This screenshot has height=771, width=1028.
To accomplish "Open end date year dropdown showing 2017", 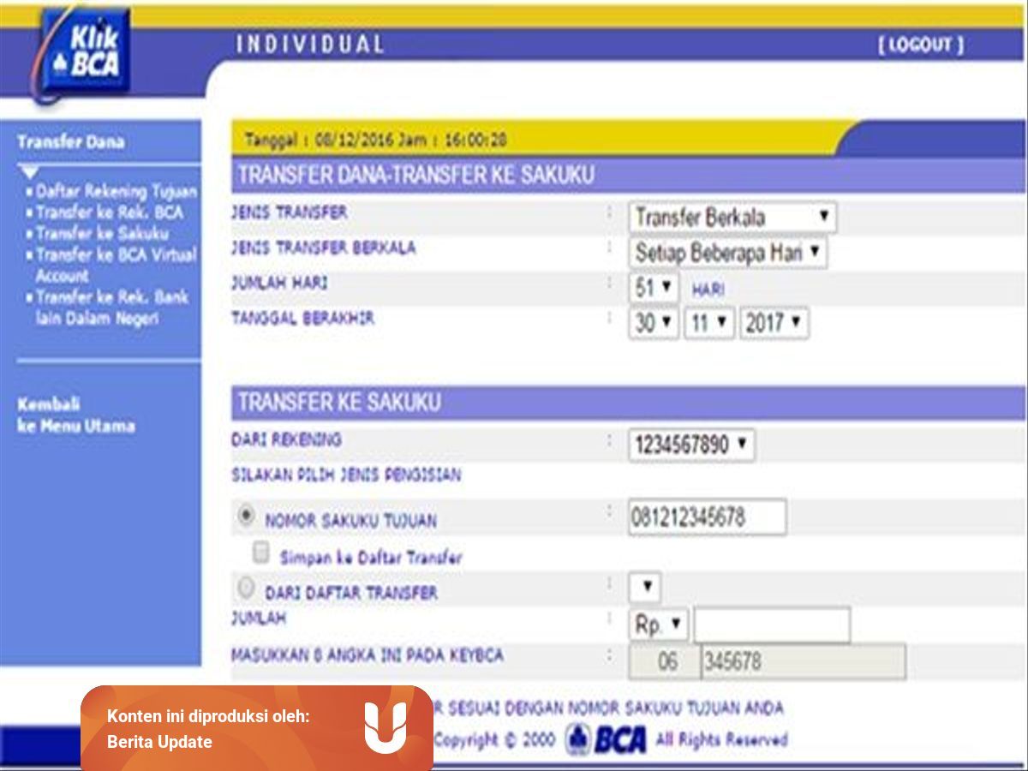I will coord(774,323).
